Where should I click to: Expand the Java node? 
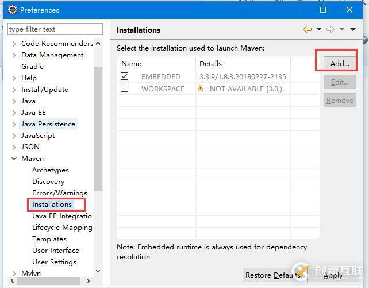14,101
